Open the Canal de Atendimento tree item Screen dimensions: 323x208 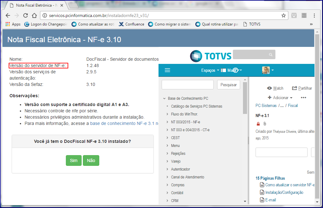tap(187, 177)
